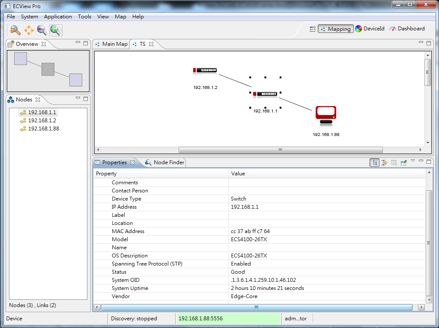Screen dimensions: 439x328
Task: Open the Map menu
Action: click(120, 17)
